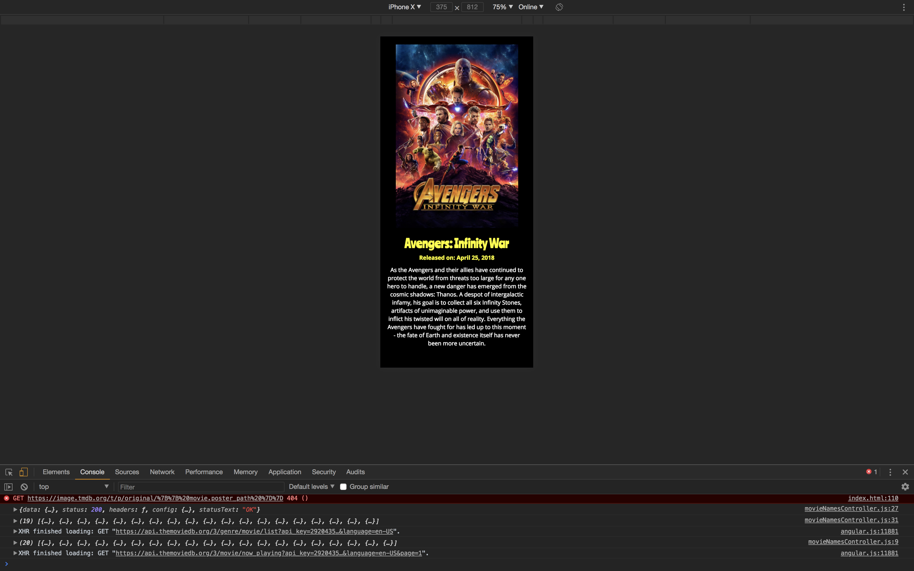Image resolution: width=914 pixels, height=571 pixels.
Task: Open the console options three-dot menu
Action: 890,472
